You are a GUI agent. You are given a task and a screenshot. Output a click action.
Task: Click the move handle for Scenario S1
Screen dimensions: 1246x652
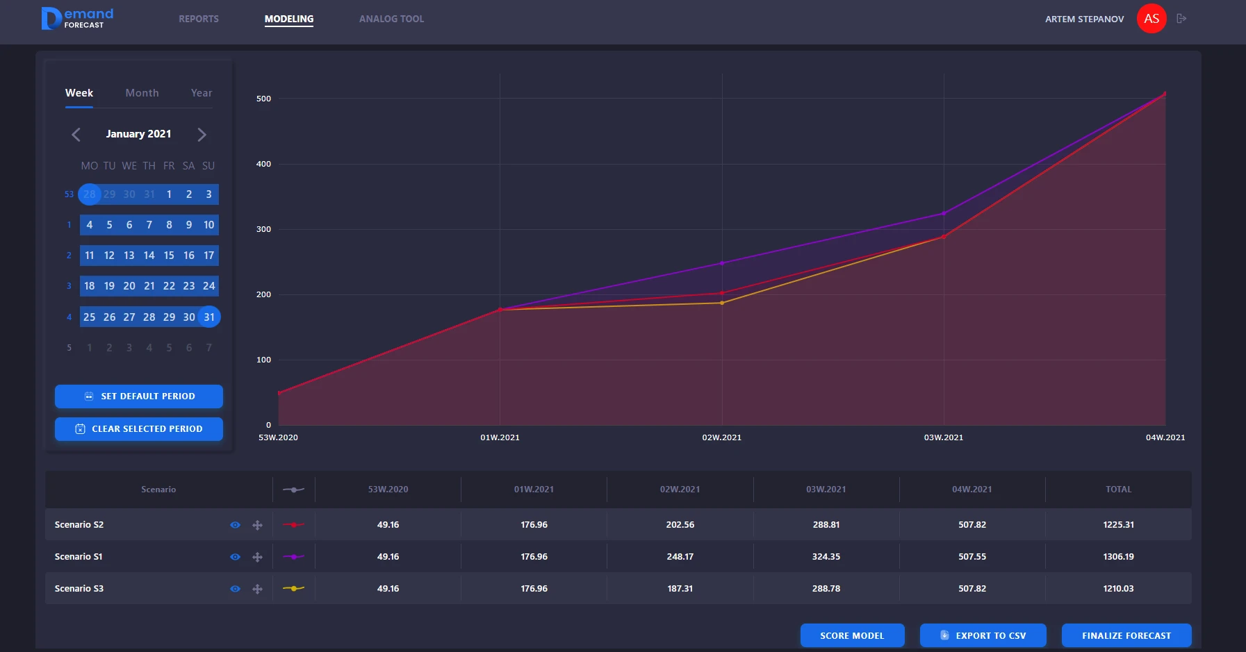[257, 557]
